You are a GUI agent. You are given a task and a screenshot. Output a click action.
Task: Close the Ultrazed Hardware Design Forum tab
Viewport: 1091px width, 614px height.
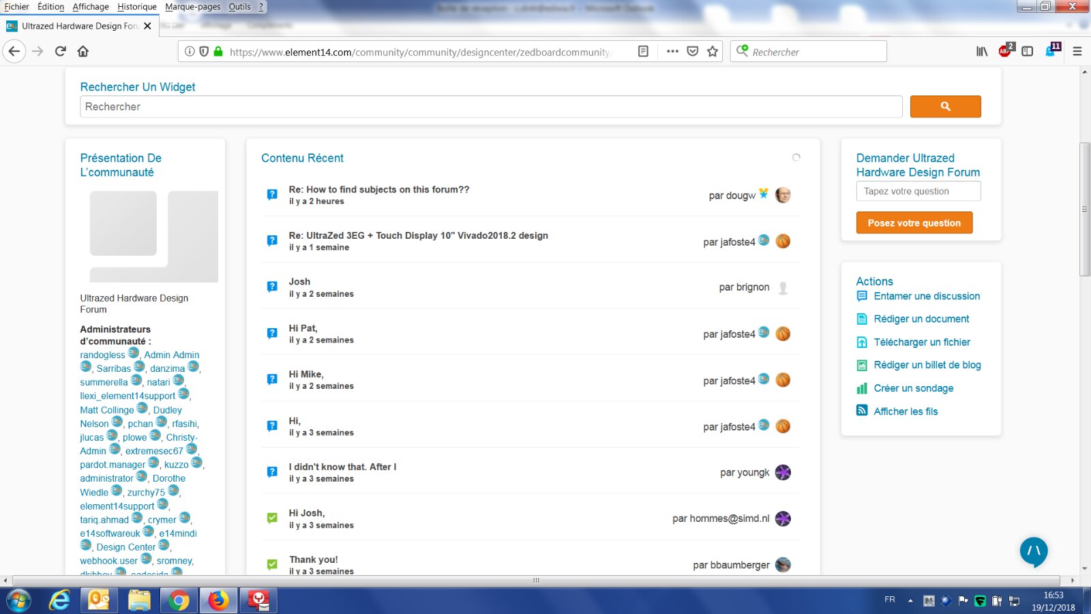(x=147, y=26)
